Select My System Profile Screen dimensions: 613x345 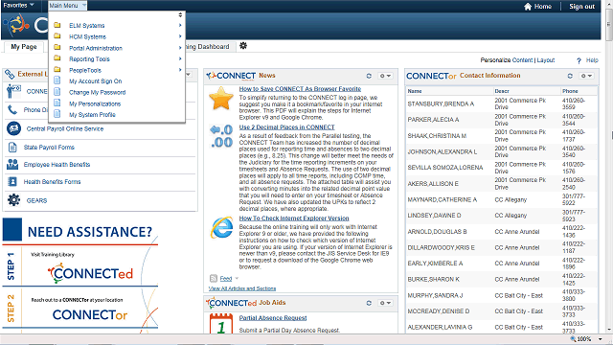92,115
